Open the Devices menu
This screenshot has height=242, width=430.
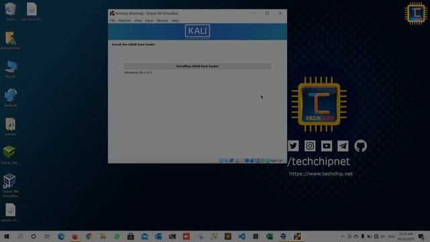tap(162, 21)
